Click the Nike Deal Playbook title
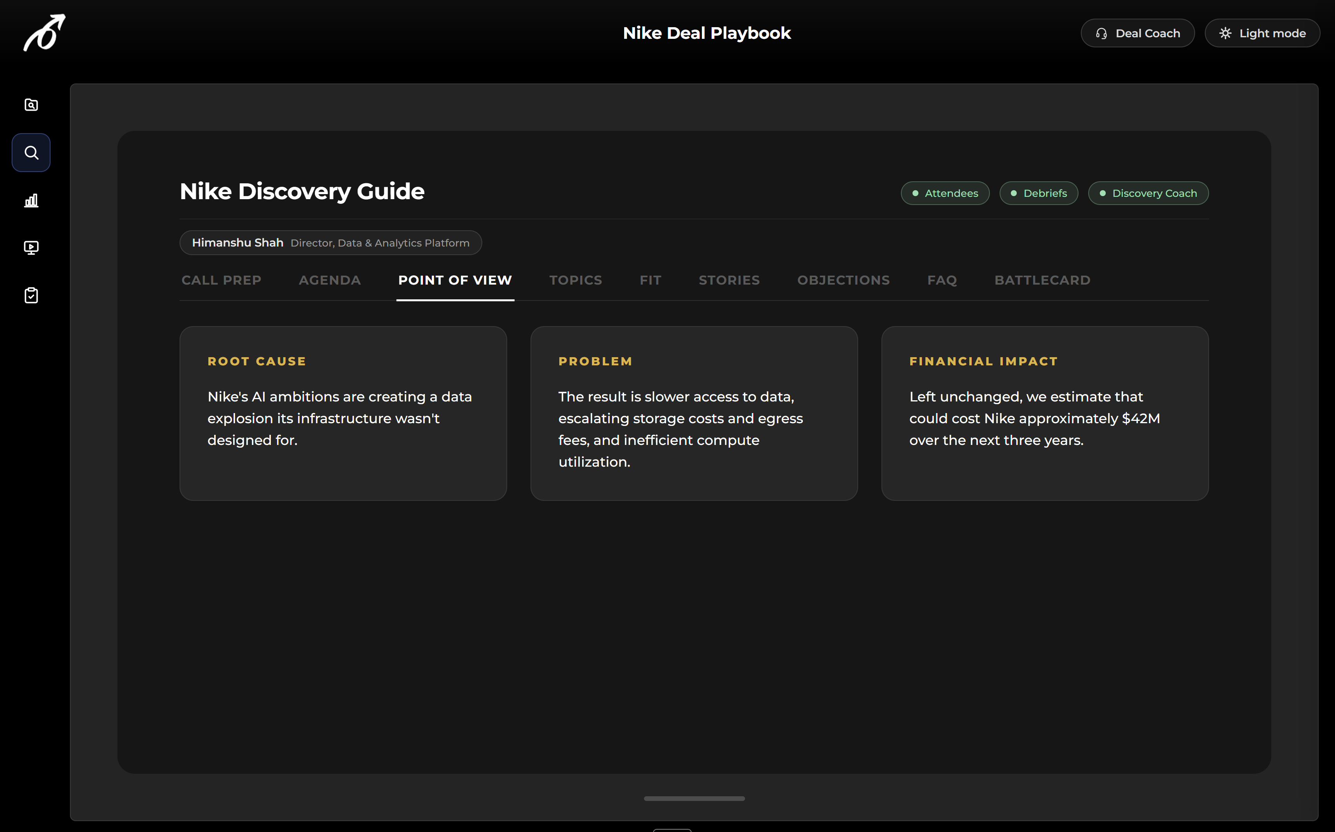 [707, 33]
